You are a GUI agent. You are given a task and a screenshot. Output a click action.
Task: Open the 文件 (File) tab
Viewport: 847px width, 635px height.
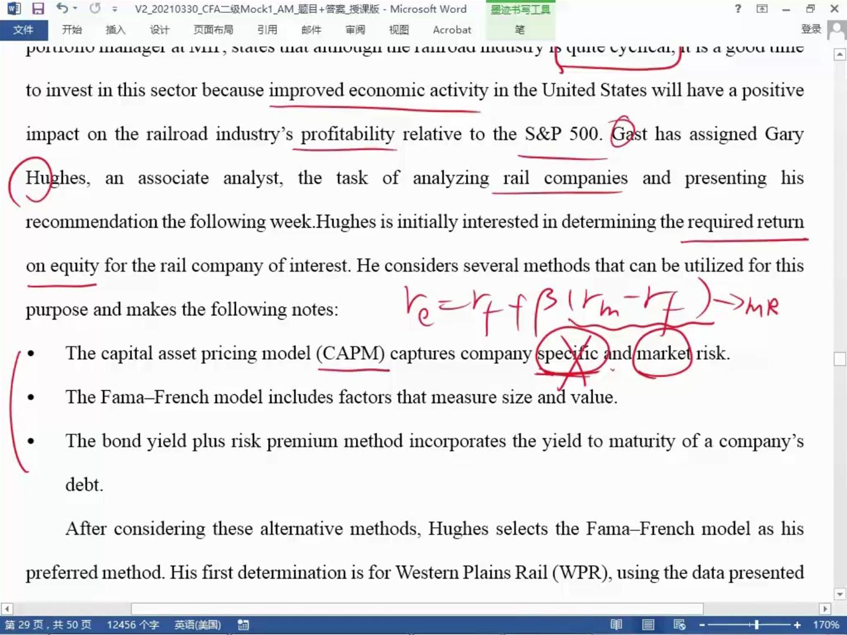pos(23,30)
